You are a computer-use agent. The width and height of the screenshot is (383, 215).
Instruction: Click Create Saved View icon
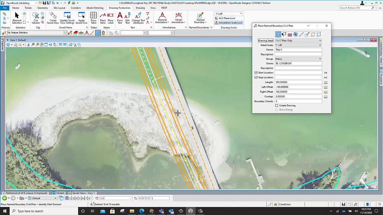53,18
